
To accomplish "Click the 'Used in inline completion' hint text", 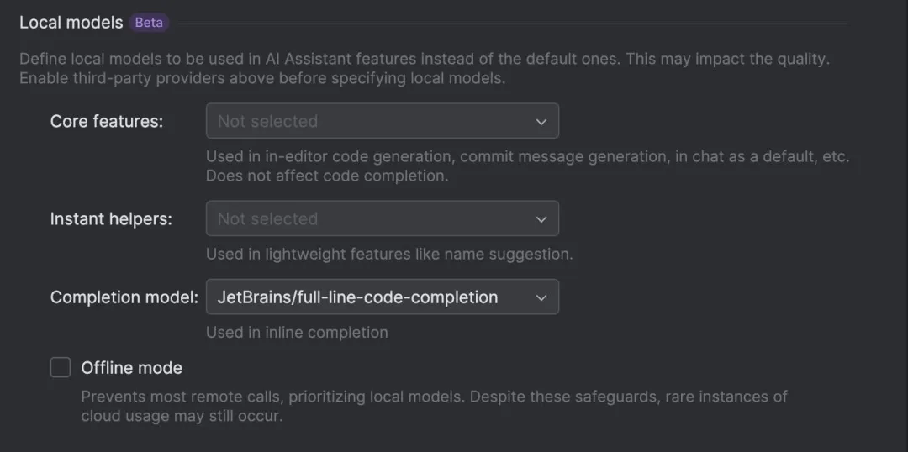I will point(297,332).
